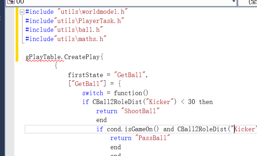Screen dimensions: 257x156
Task: Click the ["GetBall"] table key
Action: pos(87,84)
